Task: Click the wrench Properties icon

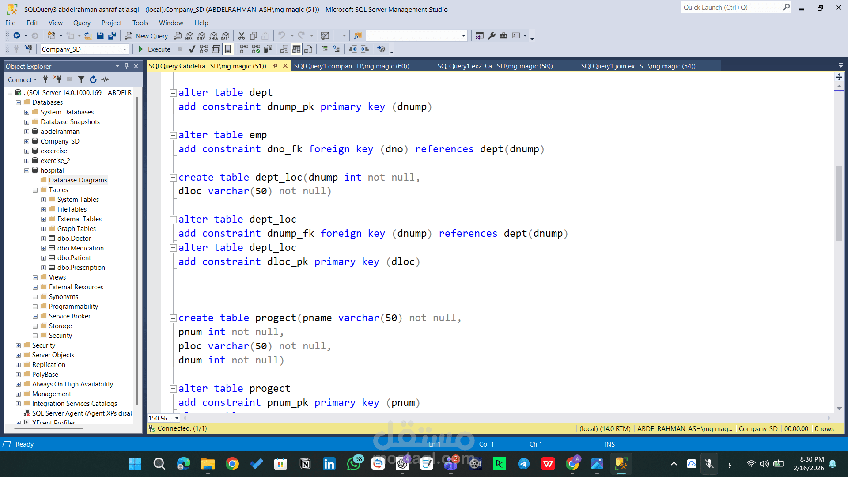Action: tap(492, 36)
